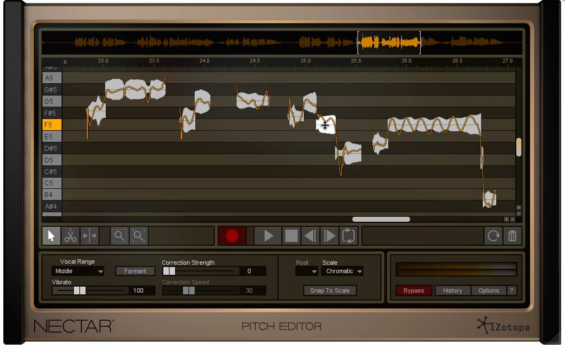Image resolution: width=565 pixels, height=348 pixels.
Task: Click the highlighted region in the waveform overview
Action: 389,42
